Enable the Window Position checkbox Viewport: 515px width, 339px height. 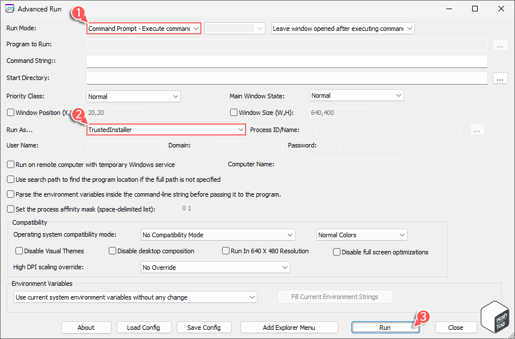click(10, 113)
